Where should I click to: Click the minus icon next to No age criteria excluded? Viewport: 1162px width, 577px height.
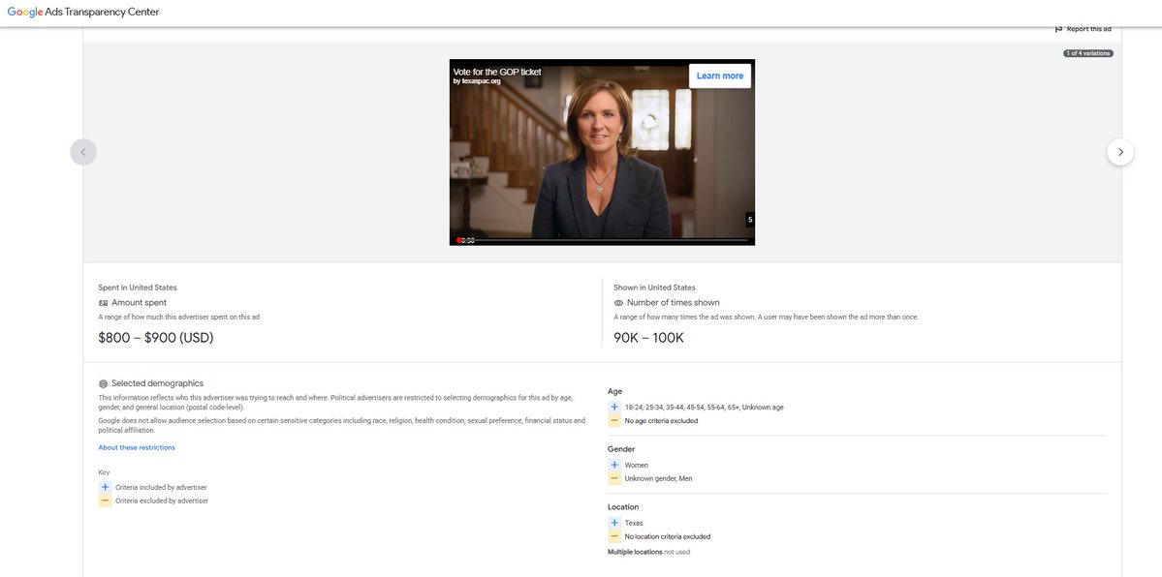point(614,421)
